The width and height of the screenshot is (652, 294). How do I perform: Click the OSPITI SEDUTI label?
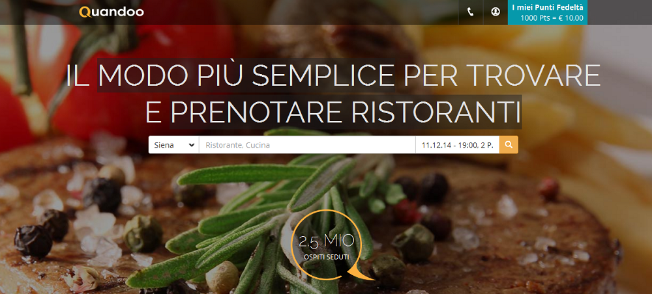tap(327, 257)
